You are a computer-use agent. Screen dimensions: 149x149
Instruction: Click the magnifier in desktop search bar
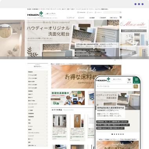[120, 13]
